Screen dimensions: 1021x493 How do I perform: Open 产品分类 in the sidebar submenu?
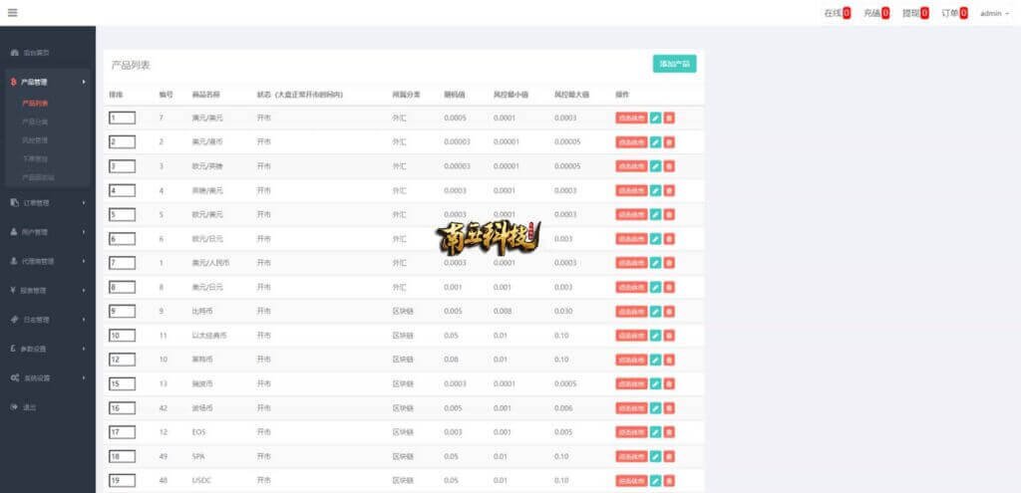click(x=35, y=122)
